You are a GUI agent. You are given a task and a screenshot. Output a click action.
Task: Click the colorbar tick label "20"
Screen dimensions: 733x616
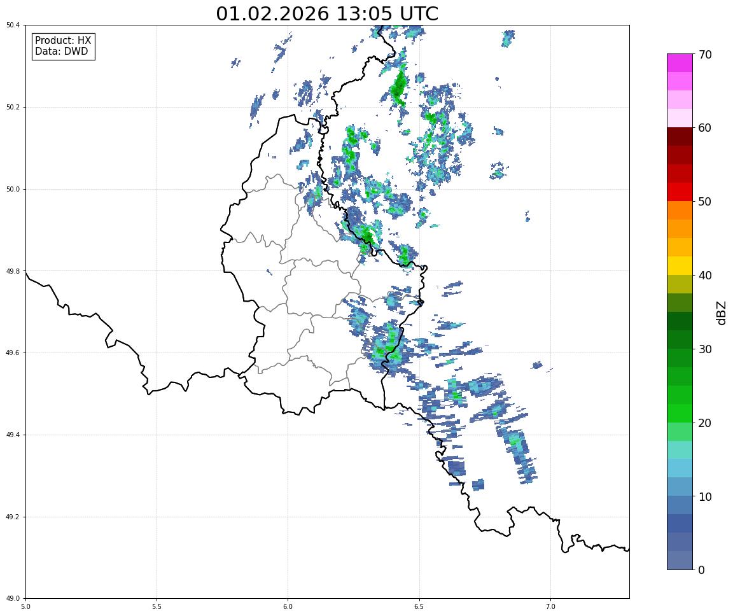pyautogui.click(x=705, y=423)
